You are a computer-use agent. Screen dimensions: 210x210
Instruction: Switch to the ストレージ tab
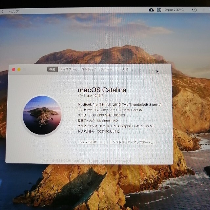tap(89, 69)
